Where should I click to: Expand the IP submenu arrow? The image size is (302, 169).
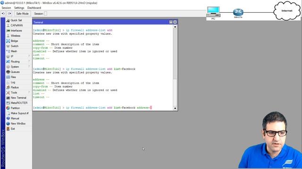coord(29,56)
